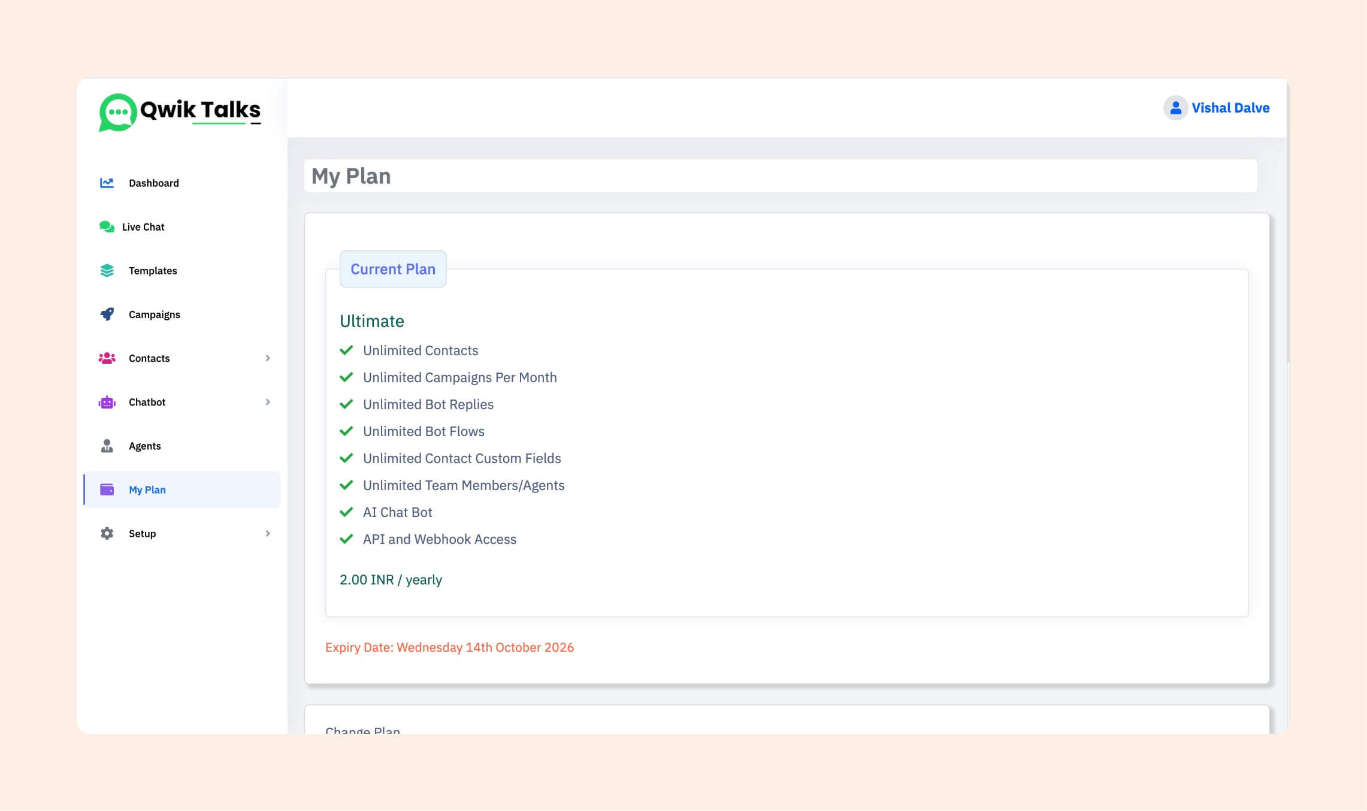Viewport: 1367px width, 811px height.
Task: Click the Campaigns rocket icon
Action: click(x=107, y=314)
